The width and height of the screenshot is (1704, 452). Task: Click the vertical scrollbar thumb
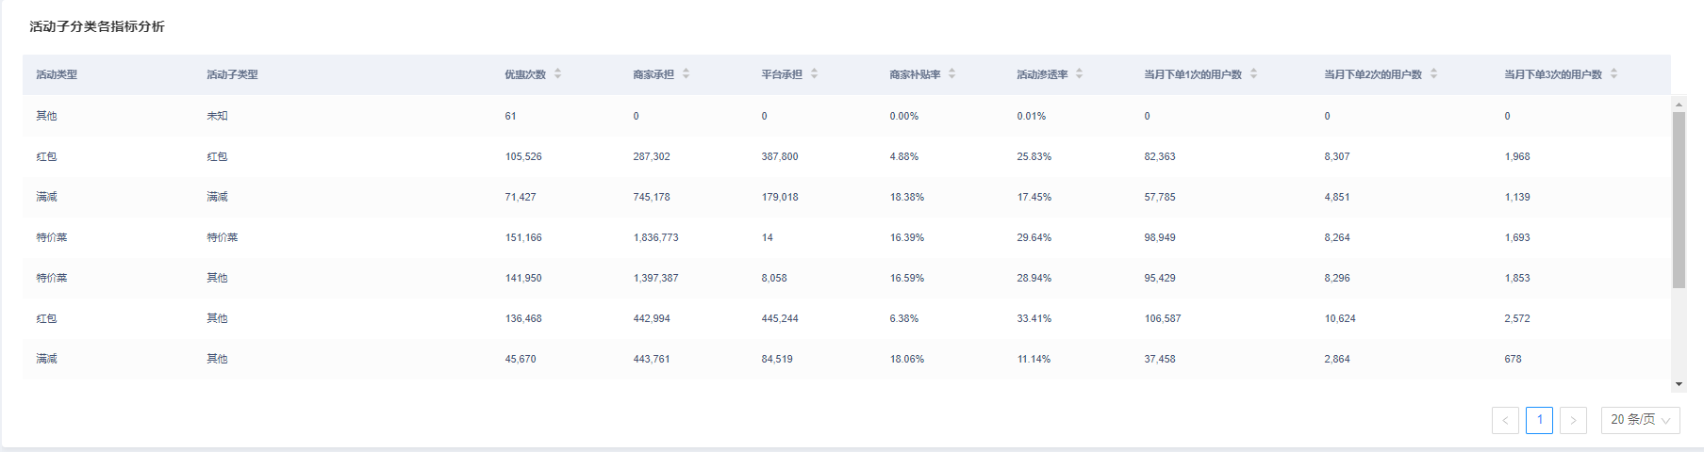coord(1679,200)
